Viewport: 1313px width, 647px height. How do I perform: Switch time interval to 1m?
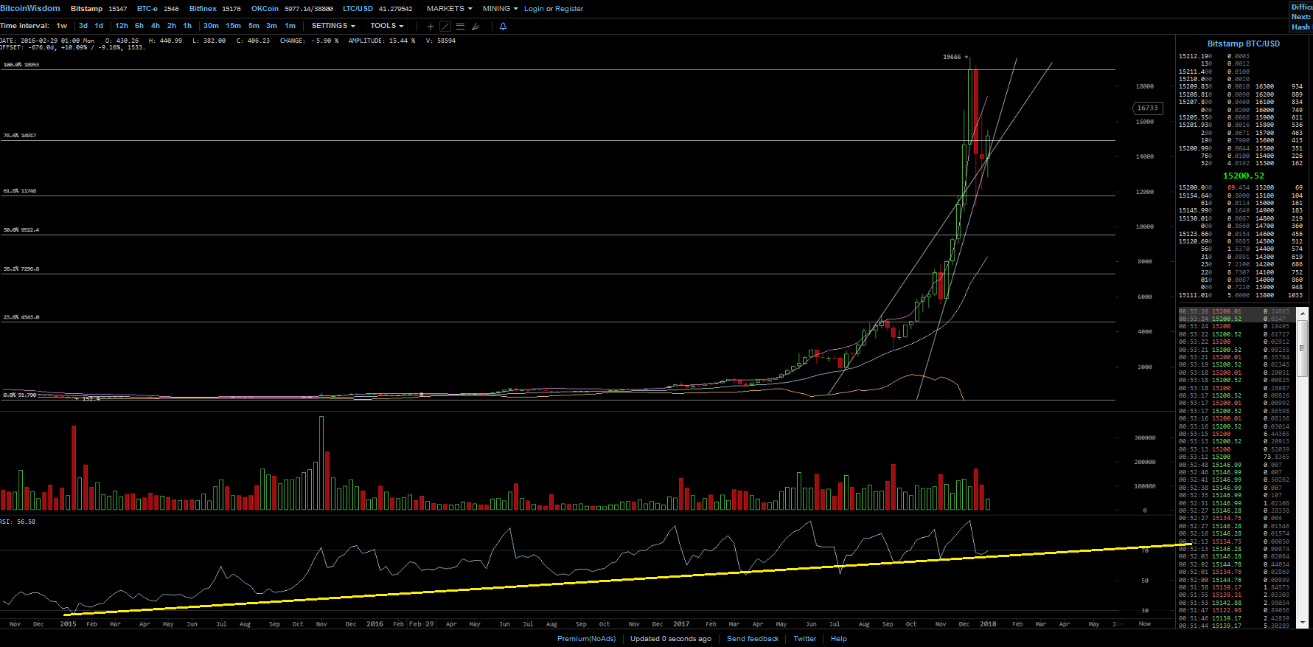(290, 26)
